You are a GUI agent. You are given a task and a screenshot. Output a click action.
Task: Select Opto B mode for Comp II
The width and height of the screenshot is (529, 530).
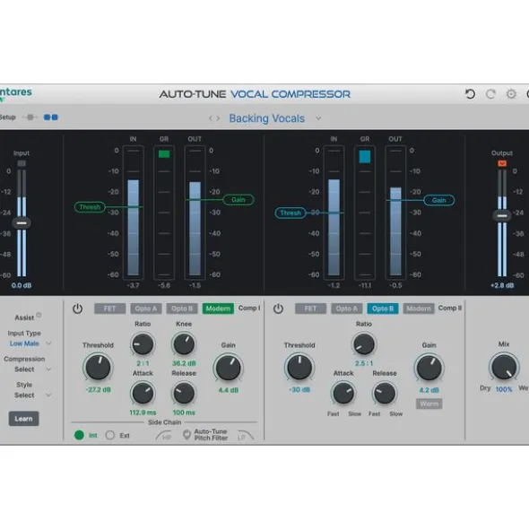[x=383, y=308]
